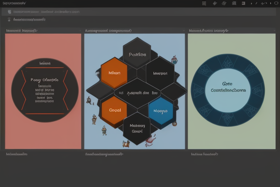
Task: Click the blue 'Noope' hexagon tile
Action: pos(160,111)
